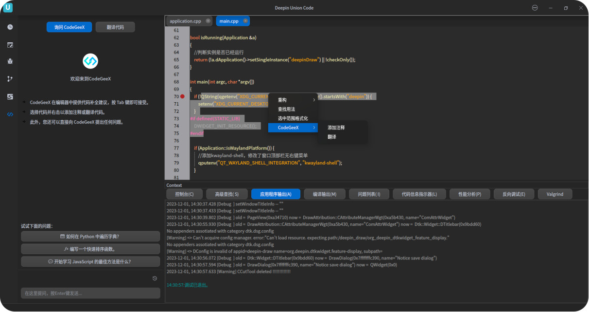Screen dimensions: 589x312
Task: Click the 'CCutTool deleted' warning log line
Action: [228, 271]
